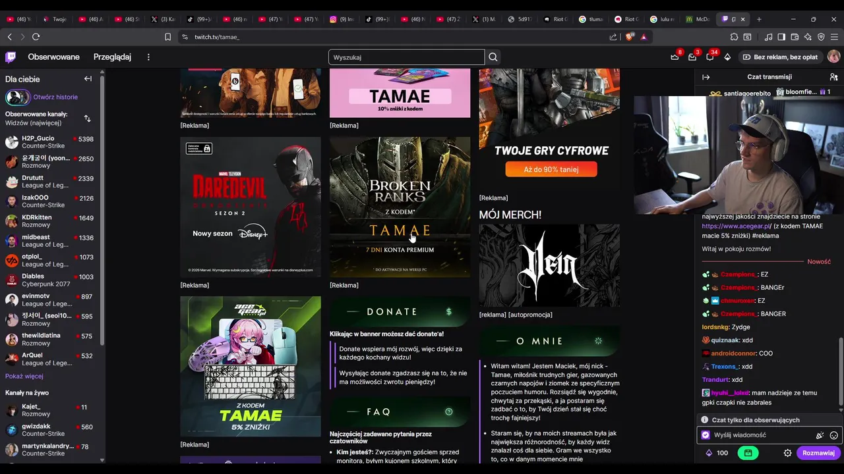Click the Get Bits diamond icon in header

coord(727,57)
